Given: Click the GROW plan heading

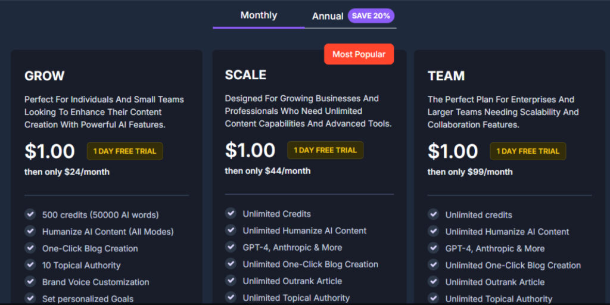Looking at the screenshot, I should [45, 76].
